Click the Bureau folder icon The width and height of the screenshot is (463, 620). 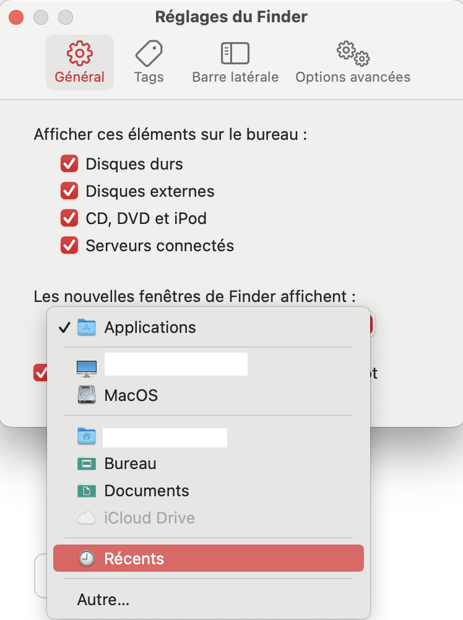click(x=87, y=463)
